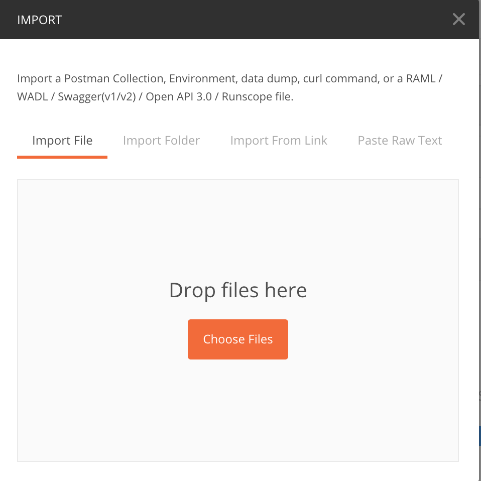Click the "Drop files here" heading
Viewport: 481px width, 481px height.
pyautogui.click(x=237, y=290)
